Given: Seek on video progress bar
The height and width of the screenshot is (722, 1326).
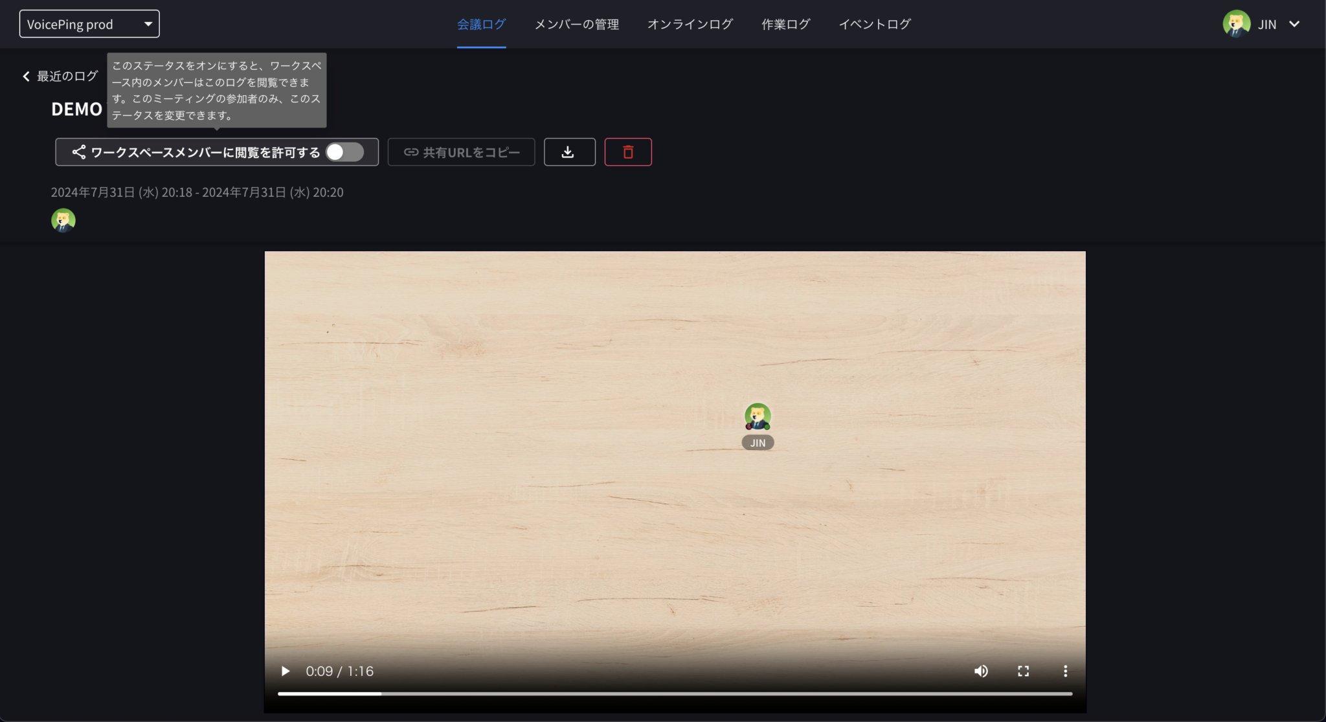Looking at the screenshot, I should (x=675, y=694).
